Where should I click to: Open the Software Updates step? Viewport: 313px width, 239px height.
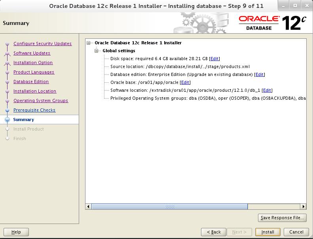tap(32, 53)
